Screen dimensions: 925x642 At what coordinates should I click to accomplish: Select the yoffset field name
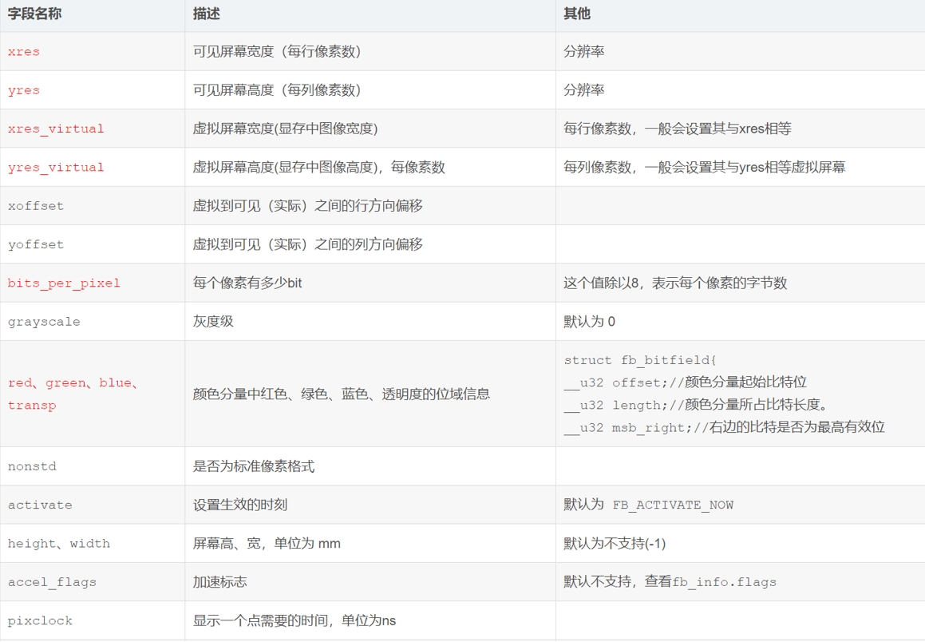[x=36, y=244]
